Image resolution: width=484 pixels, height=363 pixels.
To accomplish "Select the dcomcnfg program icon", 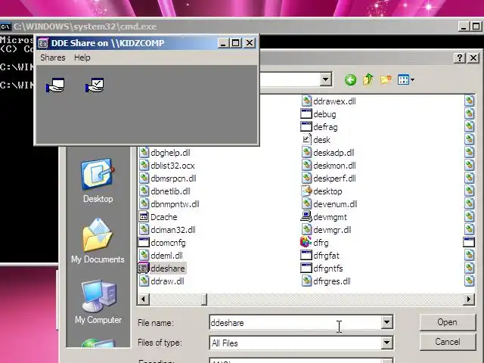I will tap(144, 243).
